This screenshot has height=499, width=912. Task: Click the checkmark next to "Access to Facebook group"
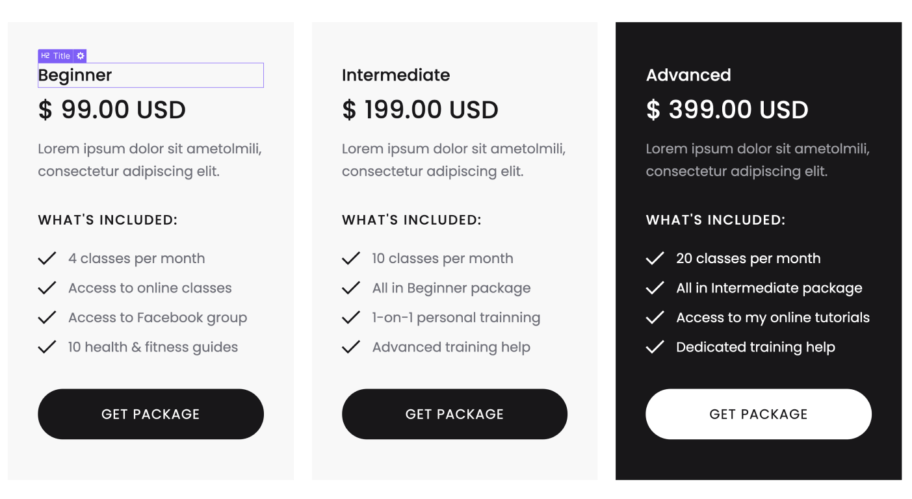point(47,317)
